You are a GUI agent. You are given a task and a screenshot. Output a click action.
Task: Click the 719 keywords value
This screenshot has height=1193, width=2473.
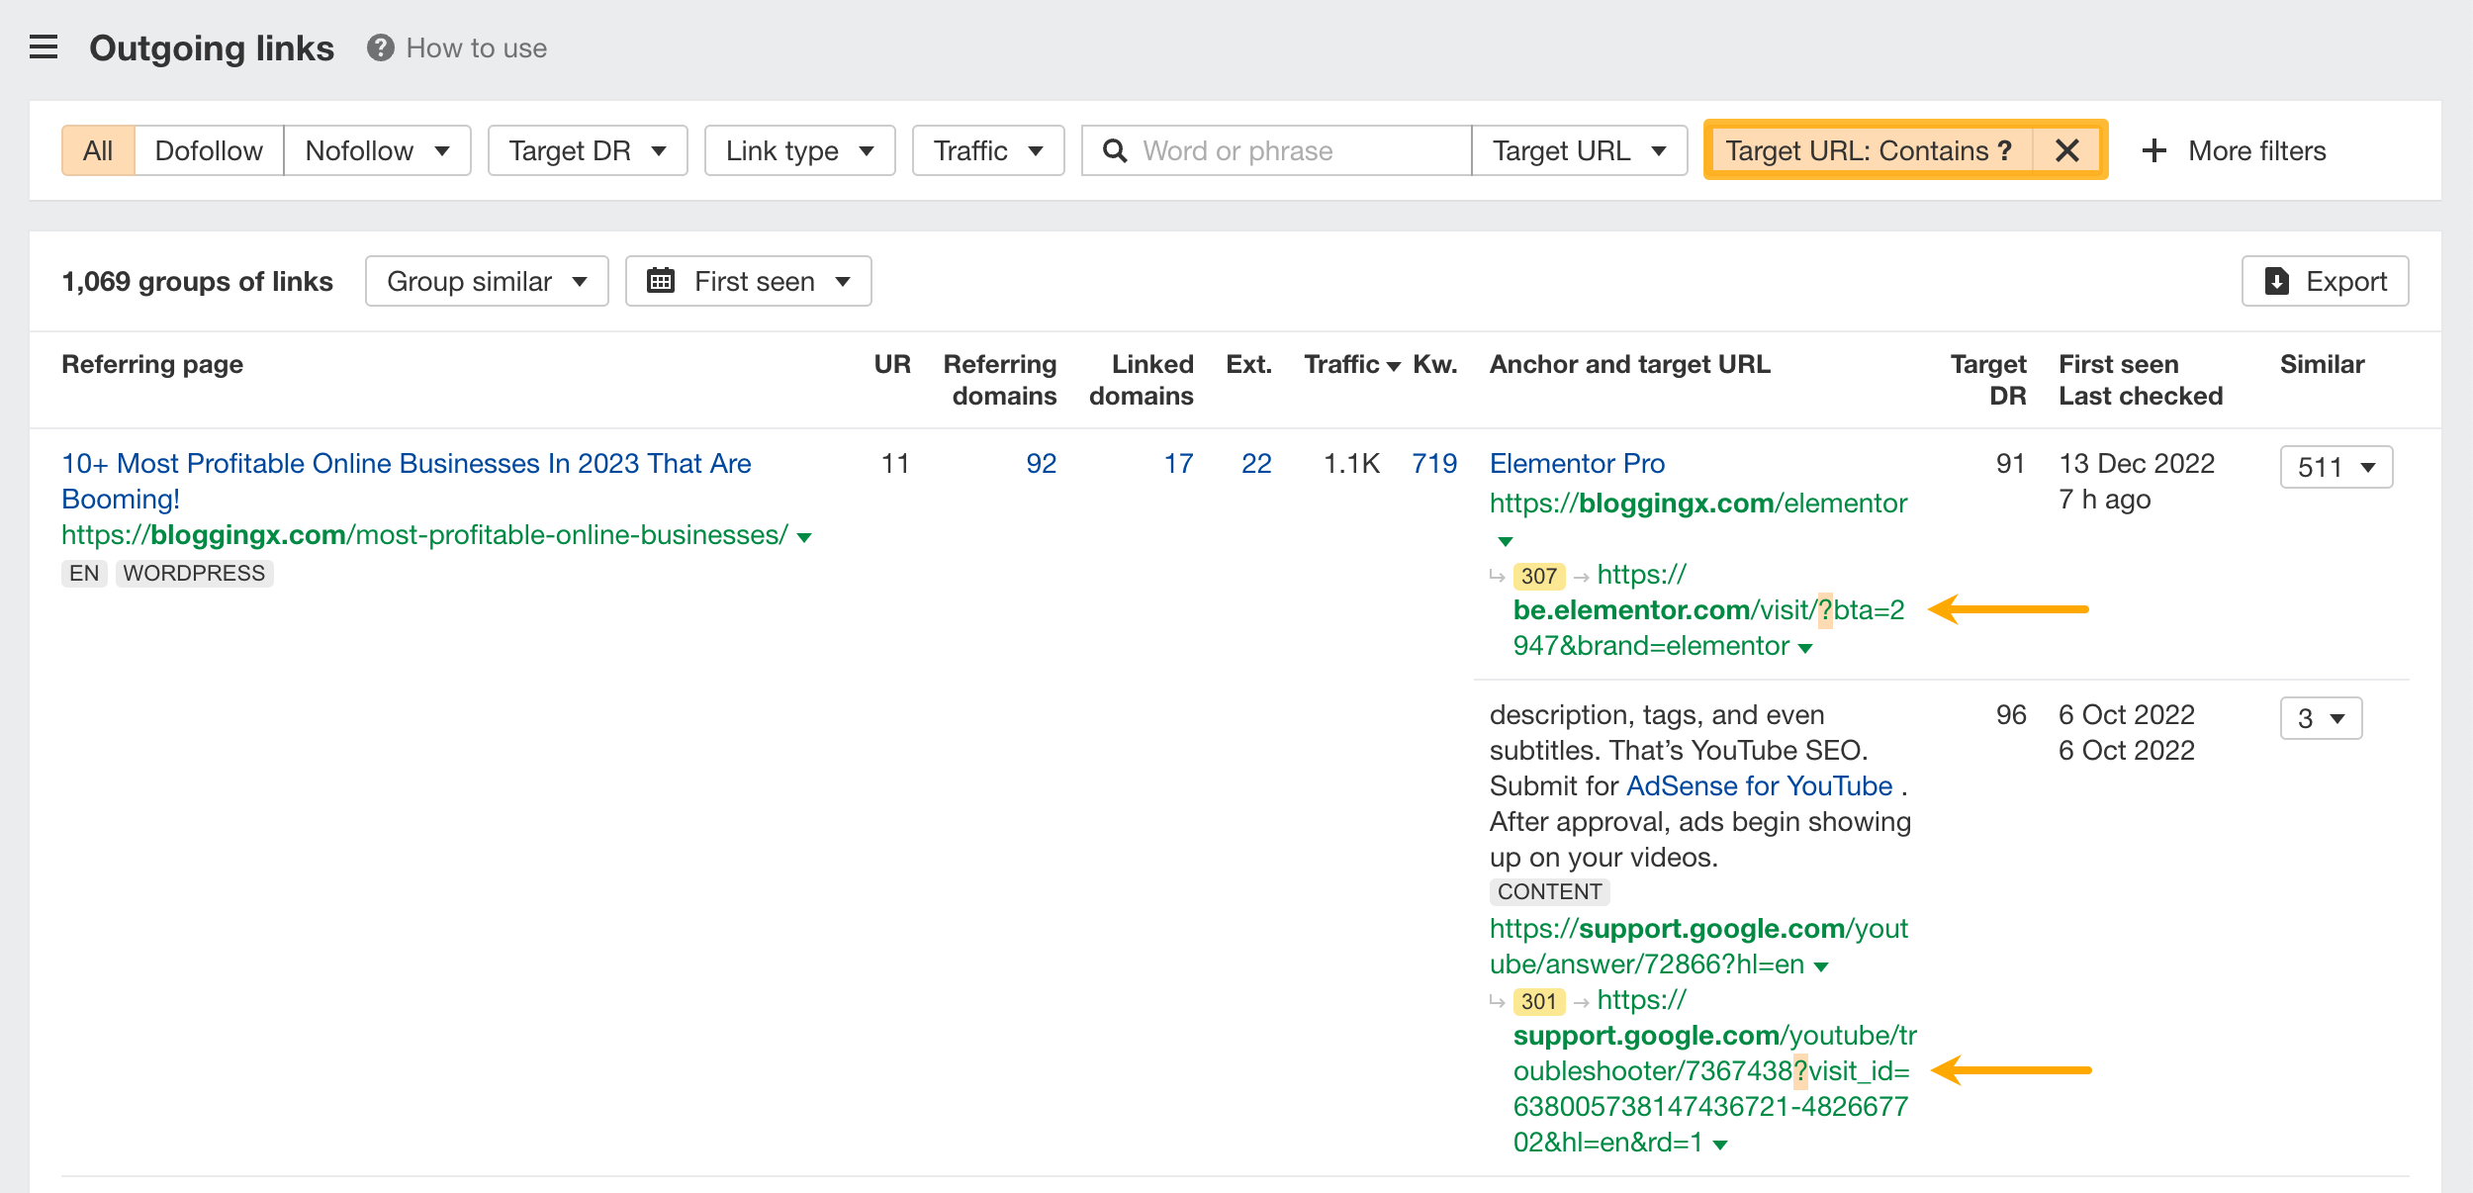1434,463
